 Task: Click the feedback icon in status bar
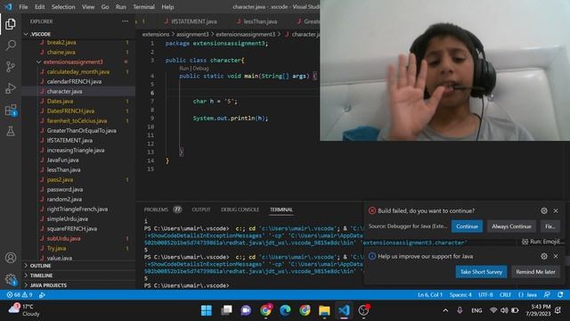[547, 295]
